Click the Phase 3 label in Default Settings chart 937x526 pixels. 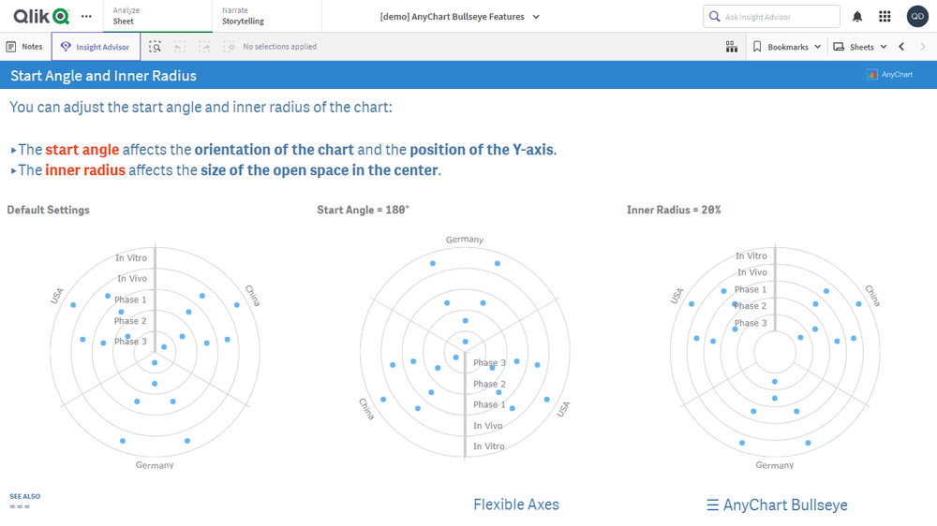click(x=129, y=342)
